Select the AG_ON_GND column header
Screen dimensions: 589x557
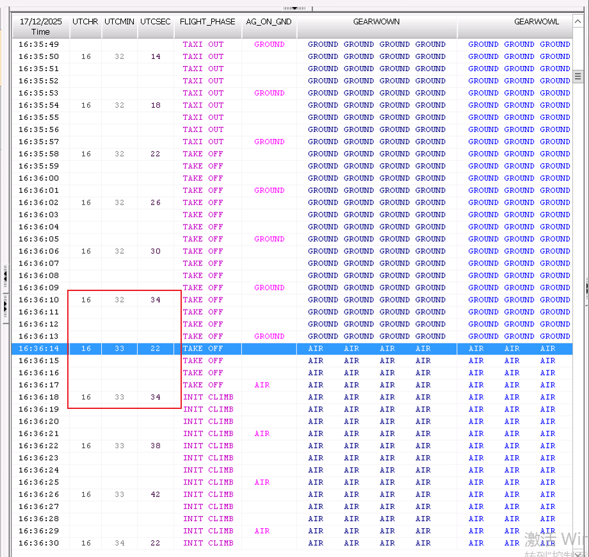269,22
